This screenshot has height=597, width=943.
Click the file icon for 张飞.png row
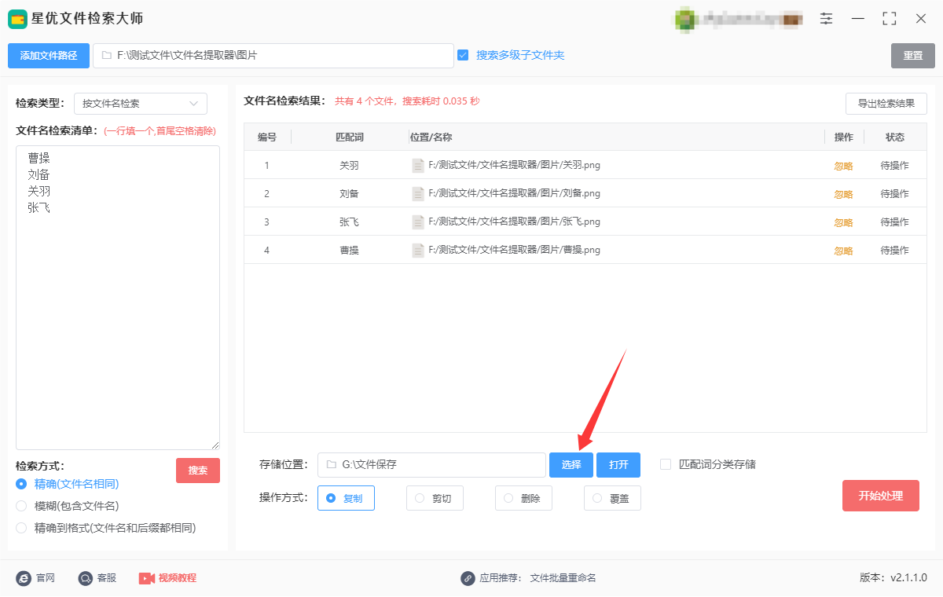tap(418, 222)
